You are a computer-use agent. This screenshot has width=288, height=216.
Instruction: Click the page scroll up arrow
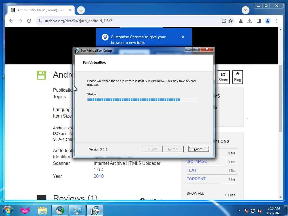[280, 30]
